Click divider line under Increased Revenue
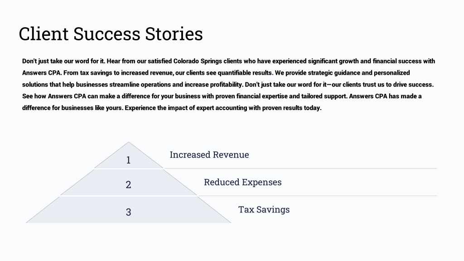The height and width of the screenshot is (261, 464). click(300, 169)
